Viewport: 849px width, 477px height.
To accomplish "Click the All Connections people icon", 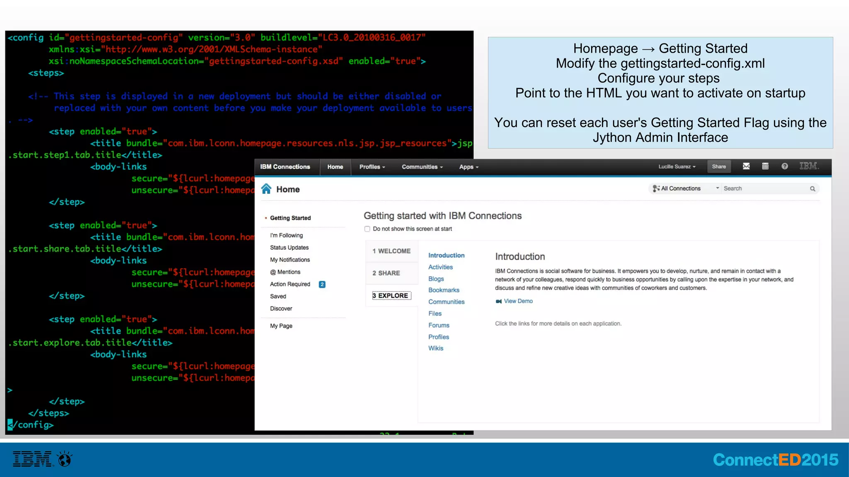I will 656,188.
